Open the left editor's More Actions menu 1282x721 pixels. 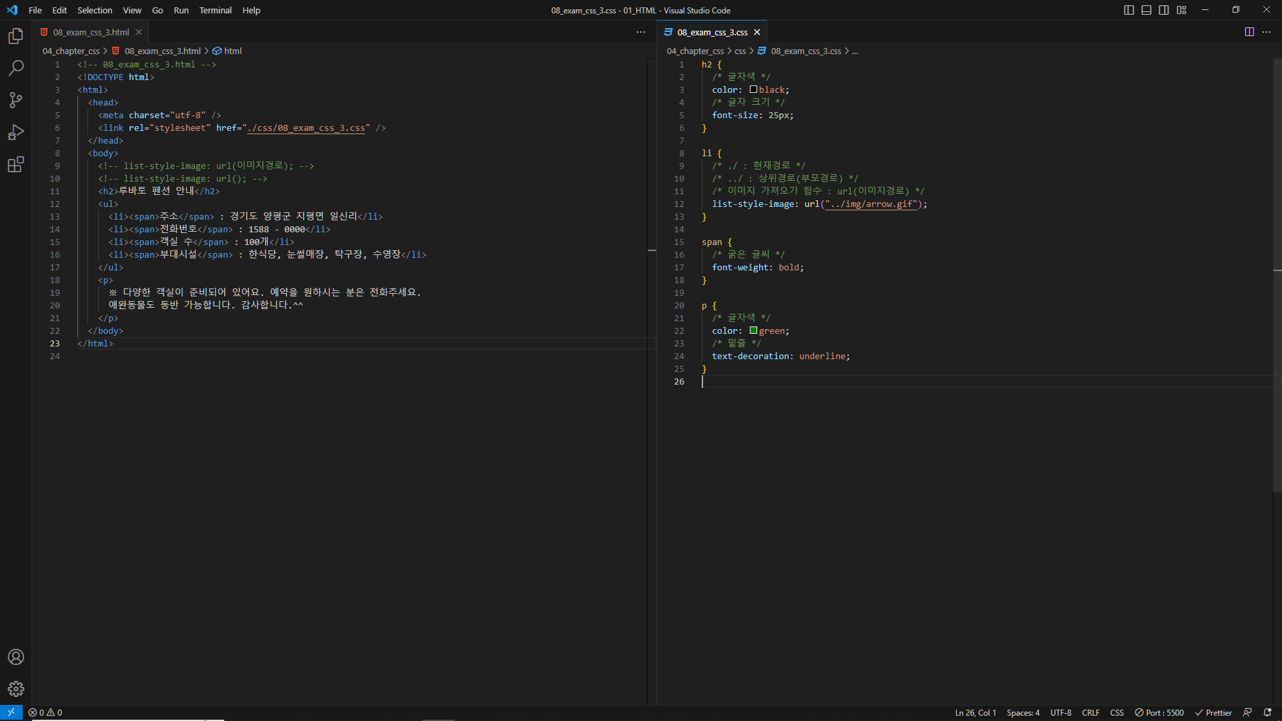[x=641, y=32]
